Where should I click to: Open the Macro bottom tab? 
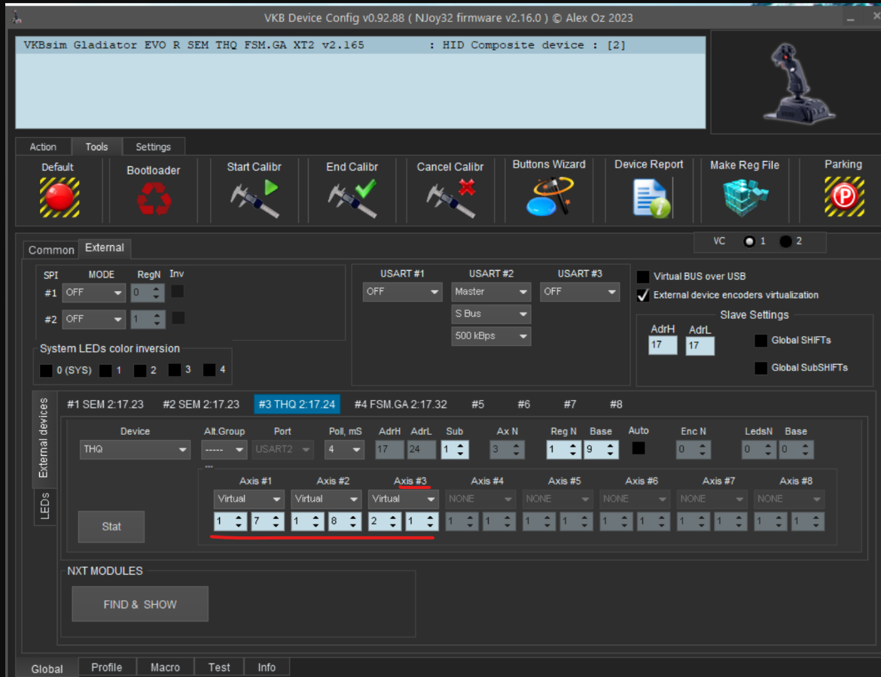coord(165,667)
